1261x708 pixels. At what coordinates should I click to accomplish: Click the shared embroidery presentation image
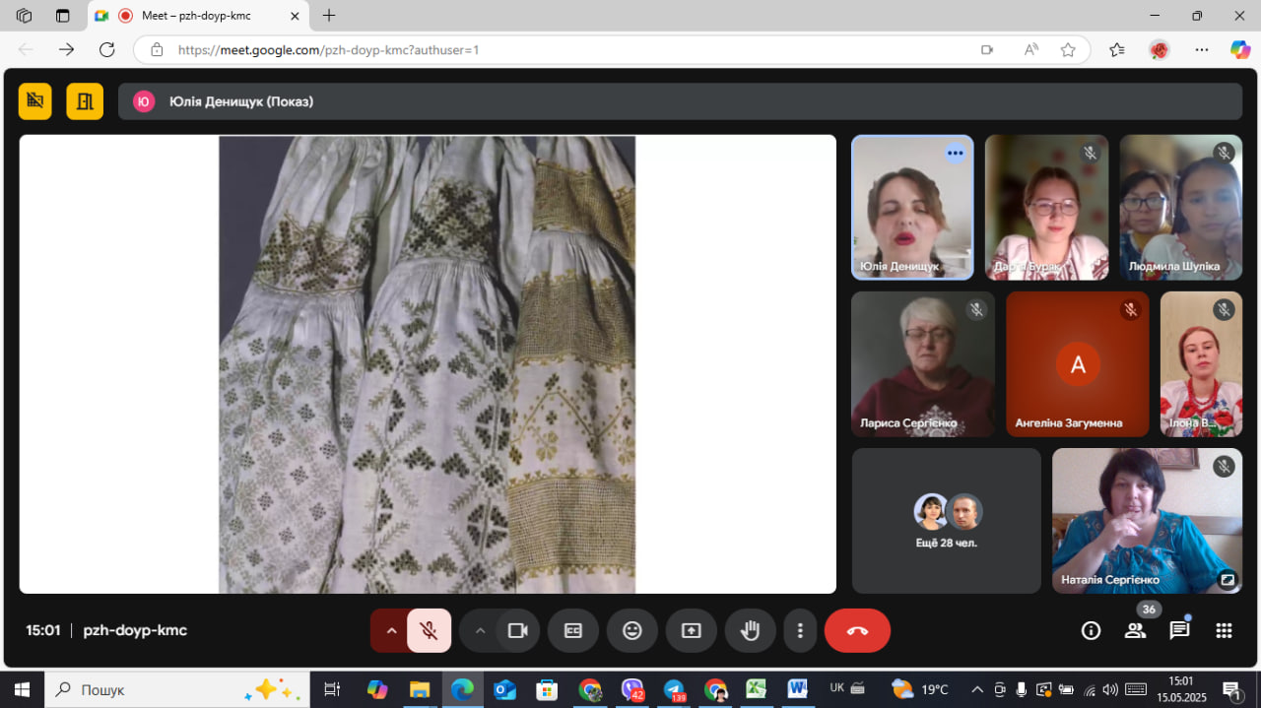click(x=427, y=364)
